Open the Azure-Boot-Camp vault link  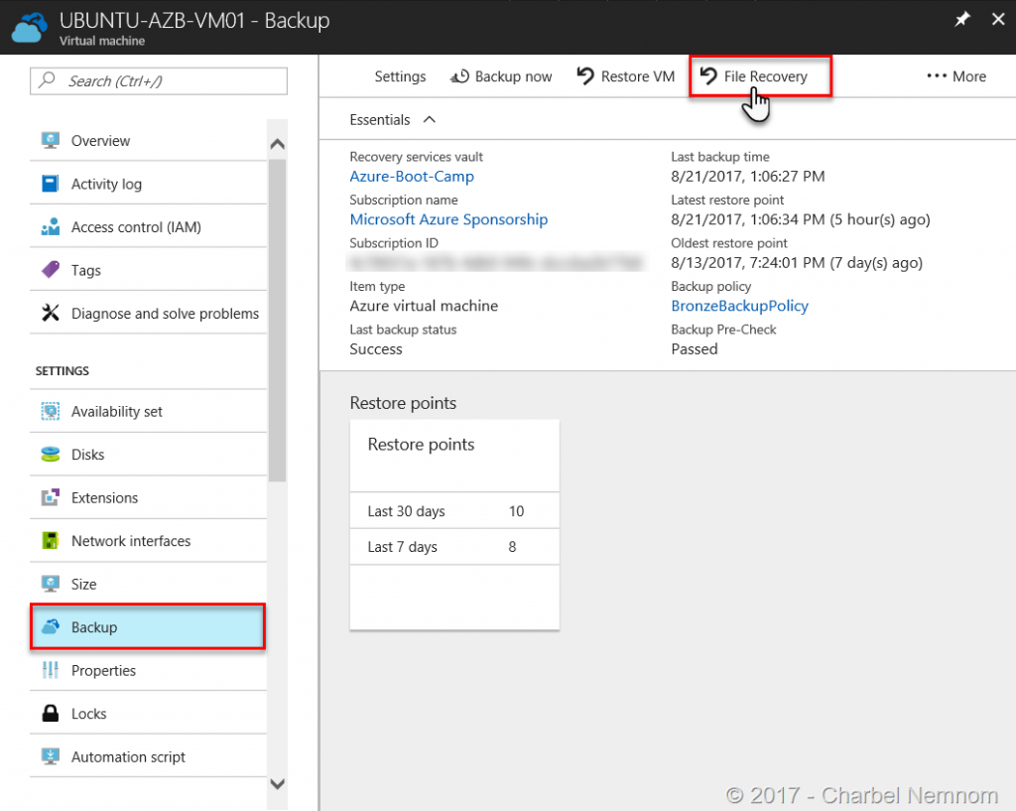(412, 177)
